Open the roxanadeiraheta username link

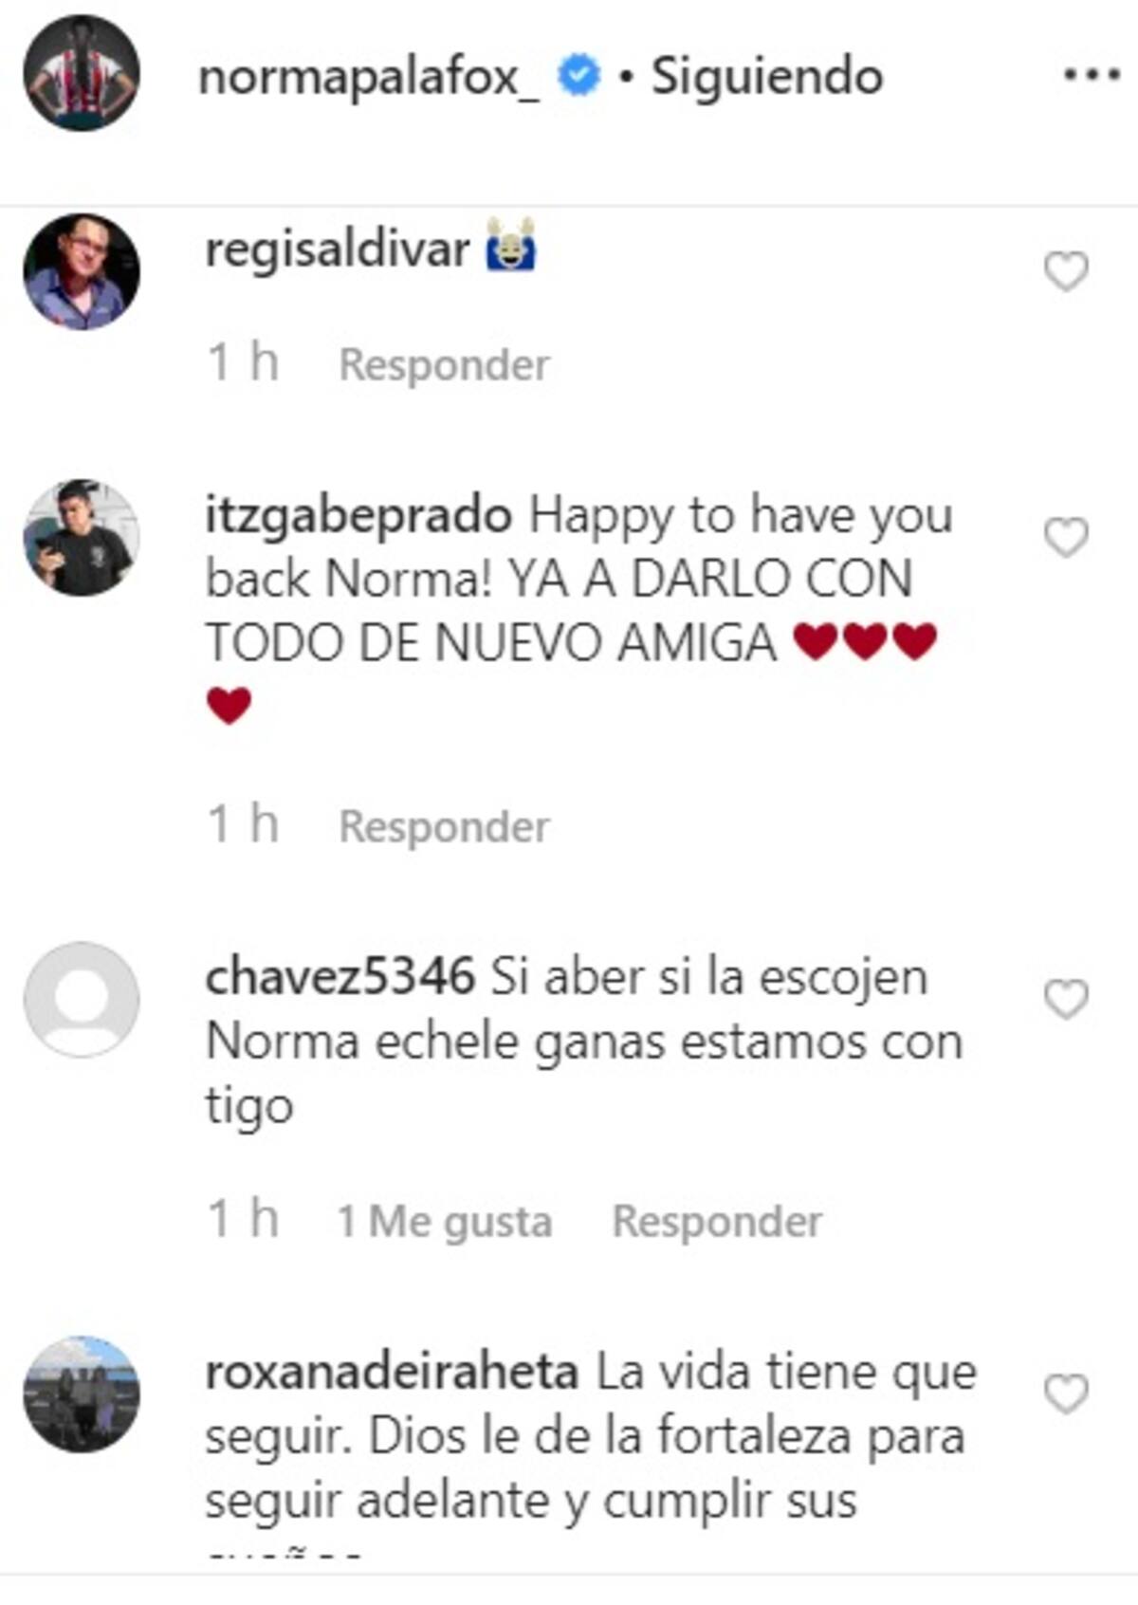point(392,1373)
